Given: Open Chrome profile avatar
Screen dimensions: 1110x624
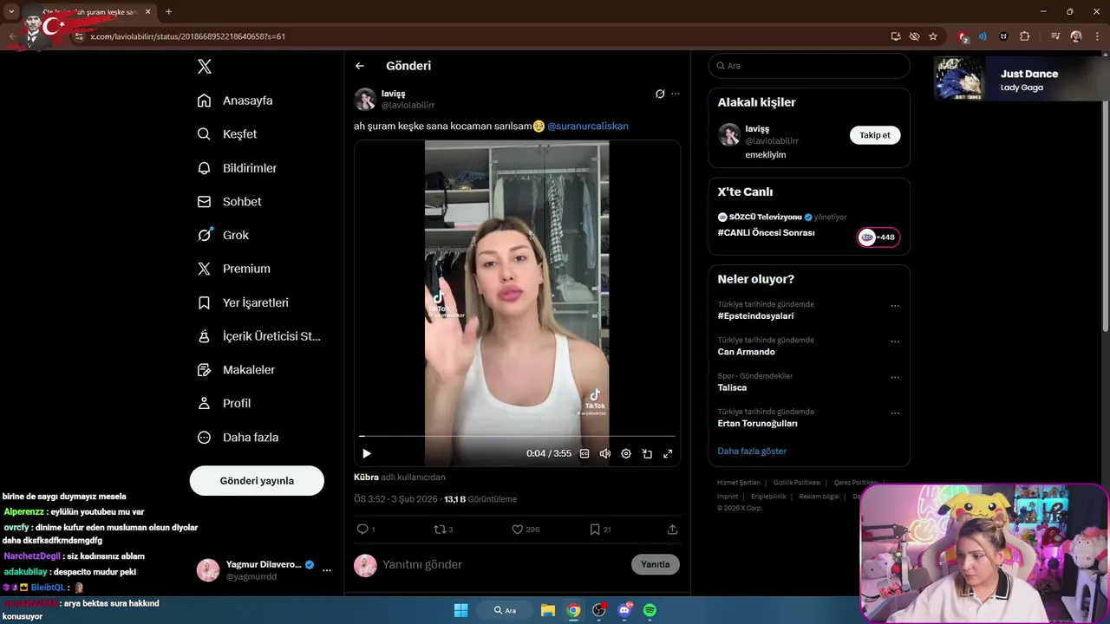Looking at the screenshot, I should click(1076, 36).
